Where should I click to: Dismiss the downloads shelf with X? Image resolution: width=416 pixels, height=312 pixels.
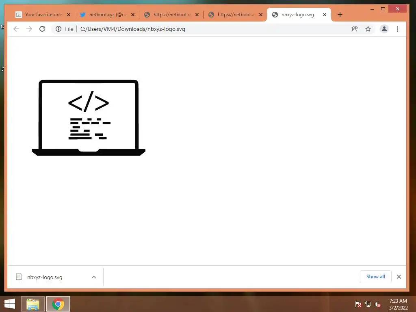coord(399,276)
